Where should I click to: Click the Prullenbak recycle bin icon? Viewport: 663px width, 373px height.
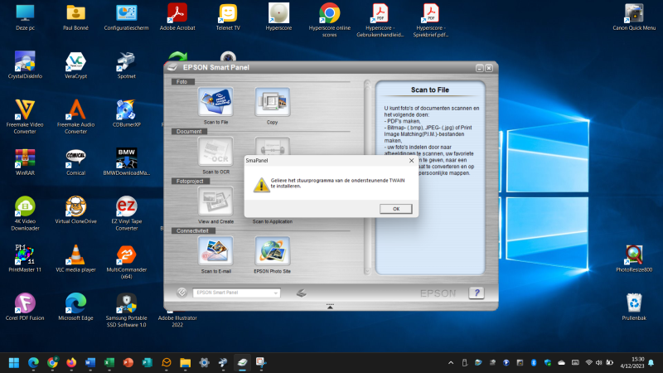634,304
